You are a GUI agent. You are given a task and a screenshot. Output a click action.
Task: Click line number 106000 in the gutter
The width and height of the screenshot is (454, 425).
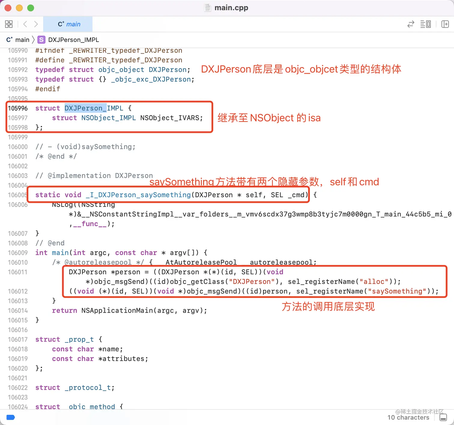pyautogui.click(x=18, y=147)
